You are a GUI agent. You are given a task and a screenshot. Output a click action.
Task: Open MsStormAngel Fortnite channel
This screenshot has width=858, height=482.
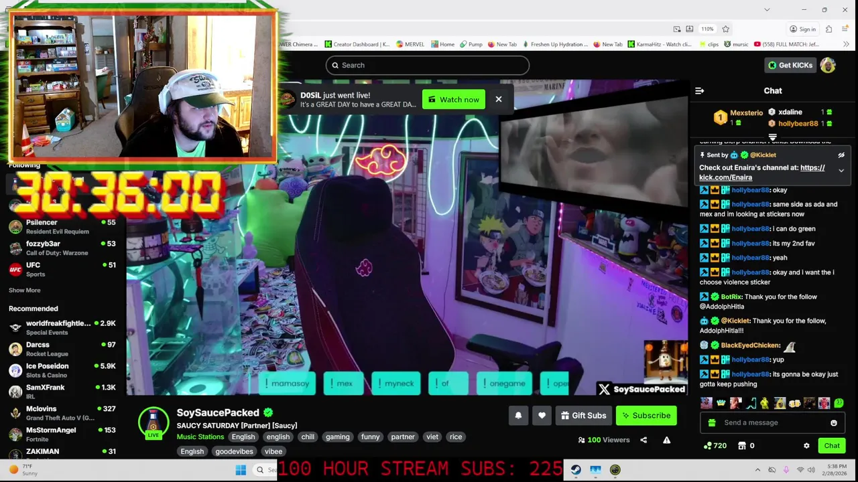[x=62, y=434]
